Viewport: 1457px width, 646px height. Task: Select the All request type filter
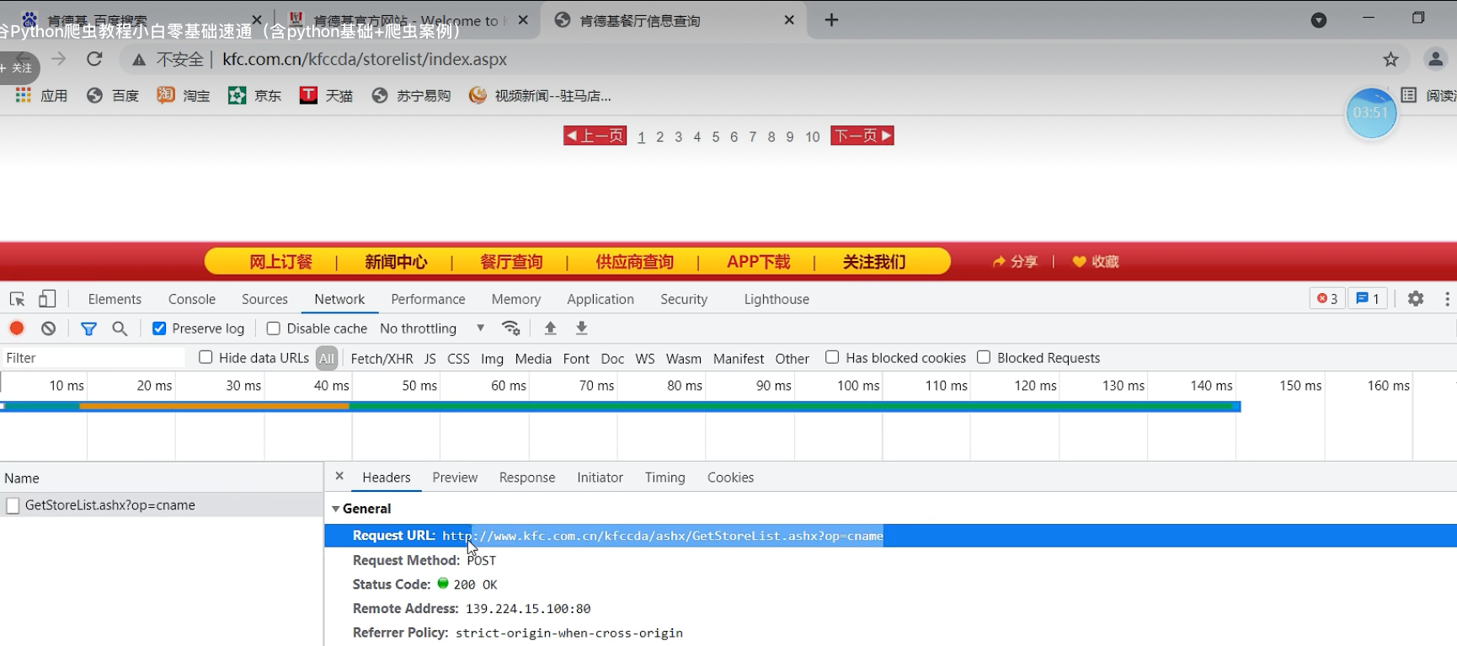click(x=327, y=359)
